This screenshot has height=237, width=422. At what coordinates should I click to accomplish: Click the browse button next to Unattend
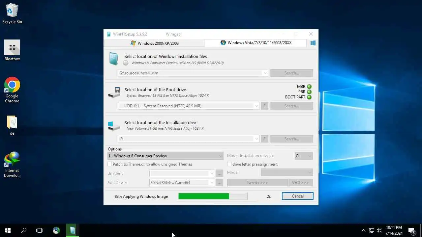219,173
